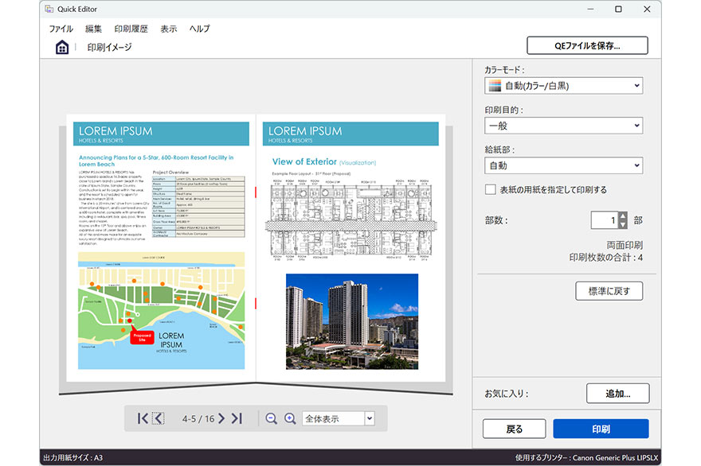Click 両面印刷 label

[x=625, y=245]
